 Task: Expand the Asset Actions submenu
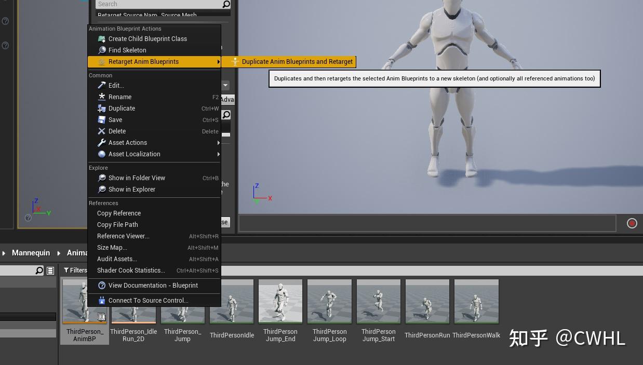click(128, 143)
